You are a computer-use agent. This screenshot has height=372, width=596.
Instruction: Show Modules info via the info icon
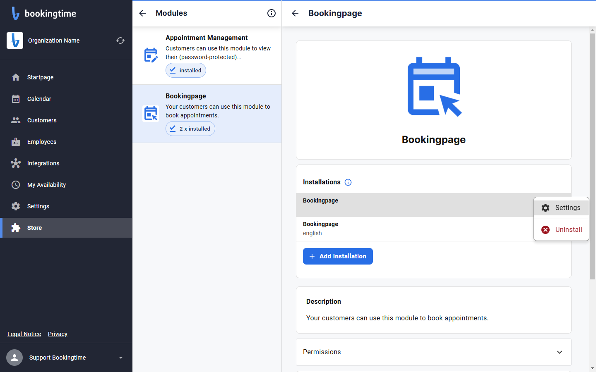(272, 13)
